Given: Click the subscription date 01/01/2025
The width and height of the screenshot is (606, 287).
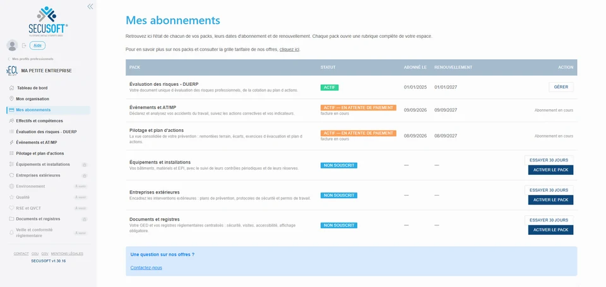Looking at the screenshot, I should [x=415, y=87].
